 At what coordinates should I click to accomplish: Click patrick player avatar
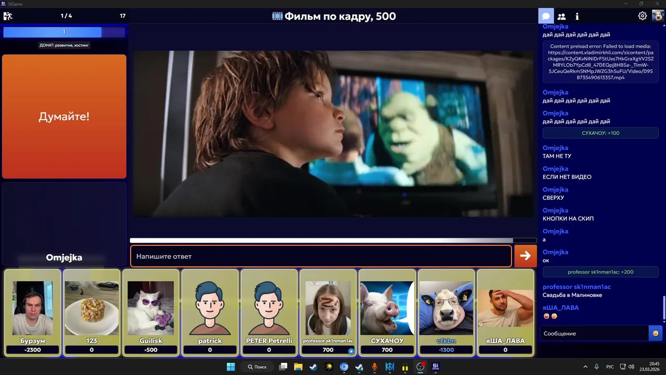click(x=210, y=308)
